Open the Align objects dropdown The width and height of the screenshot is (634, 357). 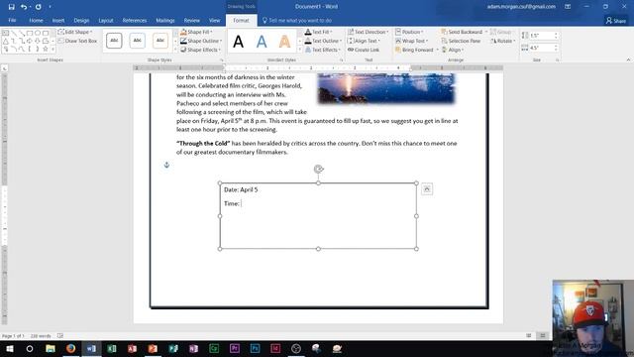click(x=453, y=50)
